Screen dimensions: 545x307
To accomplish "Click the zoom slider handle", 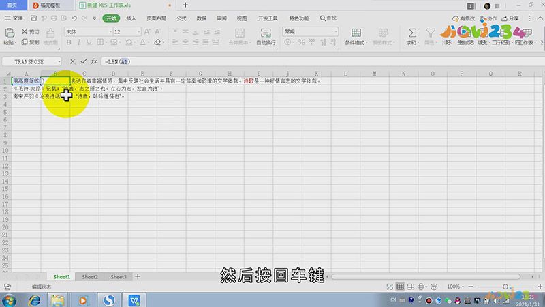I will [505, 287].
